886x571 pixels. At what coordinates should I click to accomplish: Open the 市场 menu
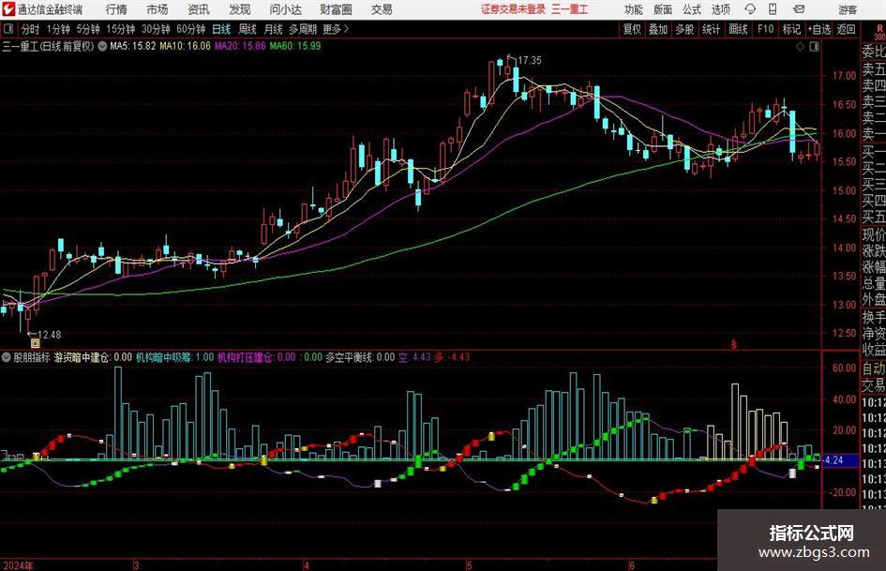click(x=158, y=9)
